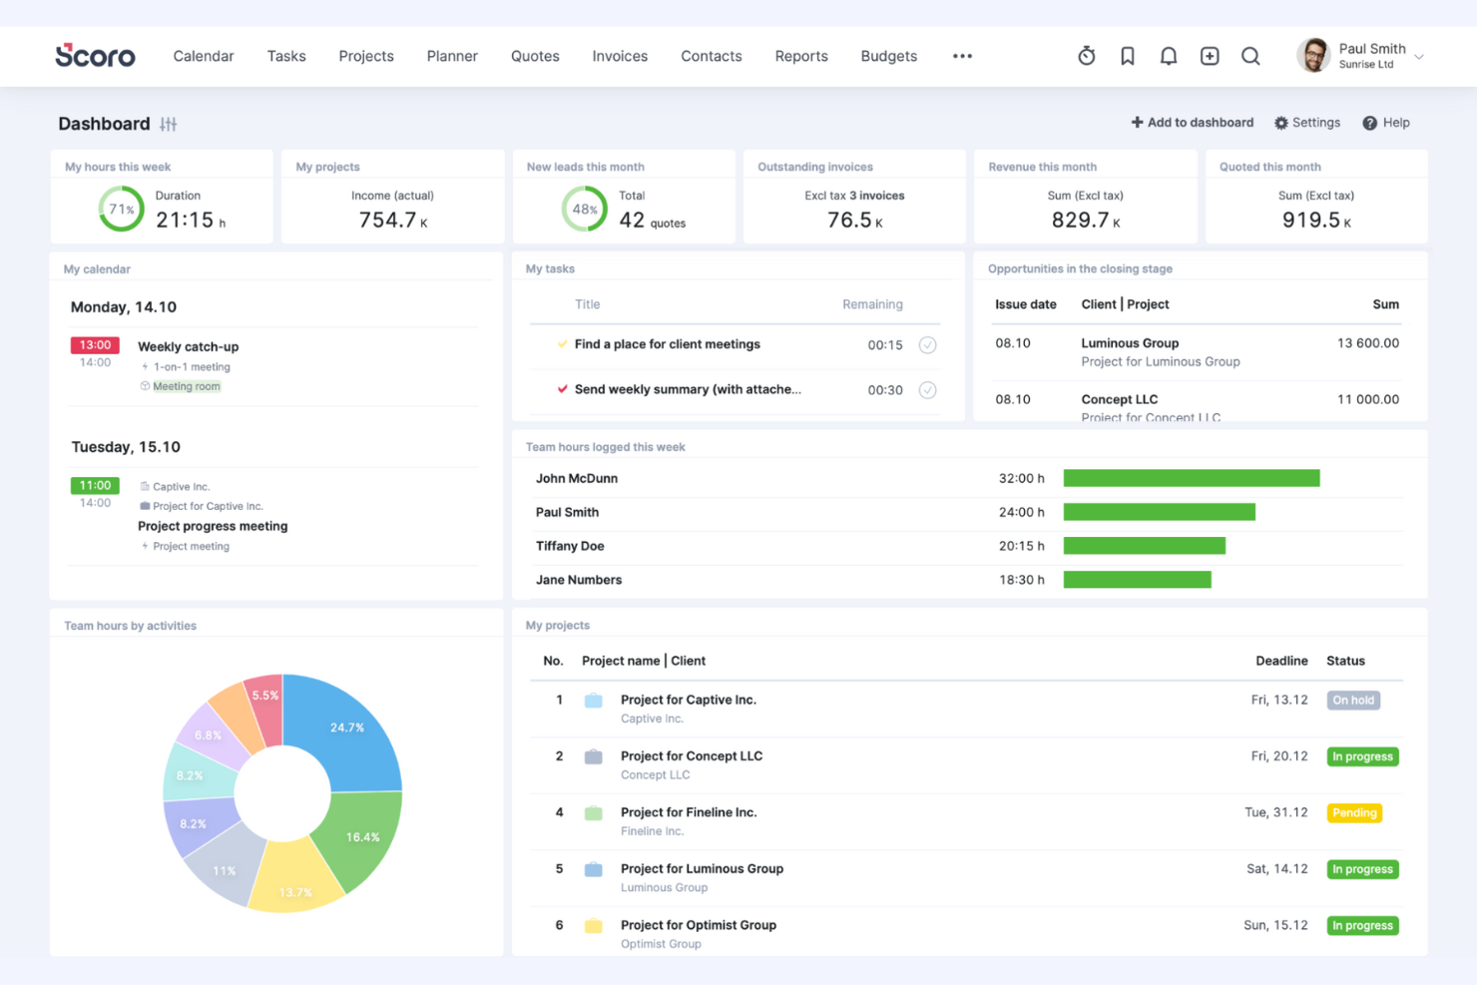The height and width of the screenshot is (985, 1477).
Task: Open the Planner menu
Action: [452, 56]
